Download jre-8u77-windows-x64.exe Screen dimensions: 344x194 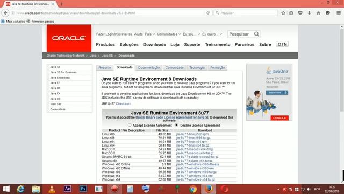click(x=195, y=176)
